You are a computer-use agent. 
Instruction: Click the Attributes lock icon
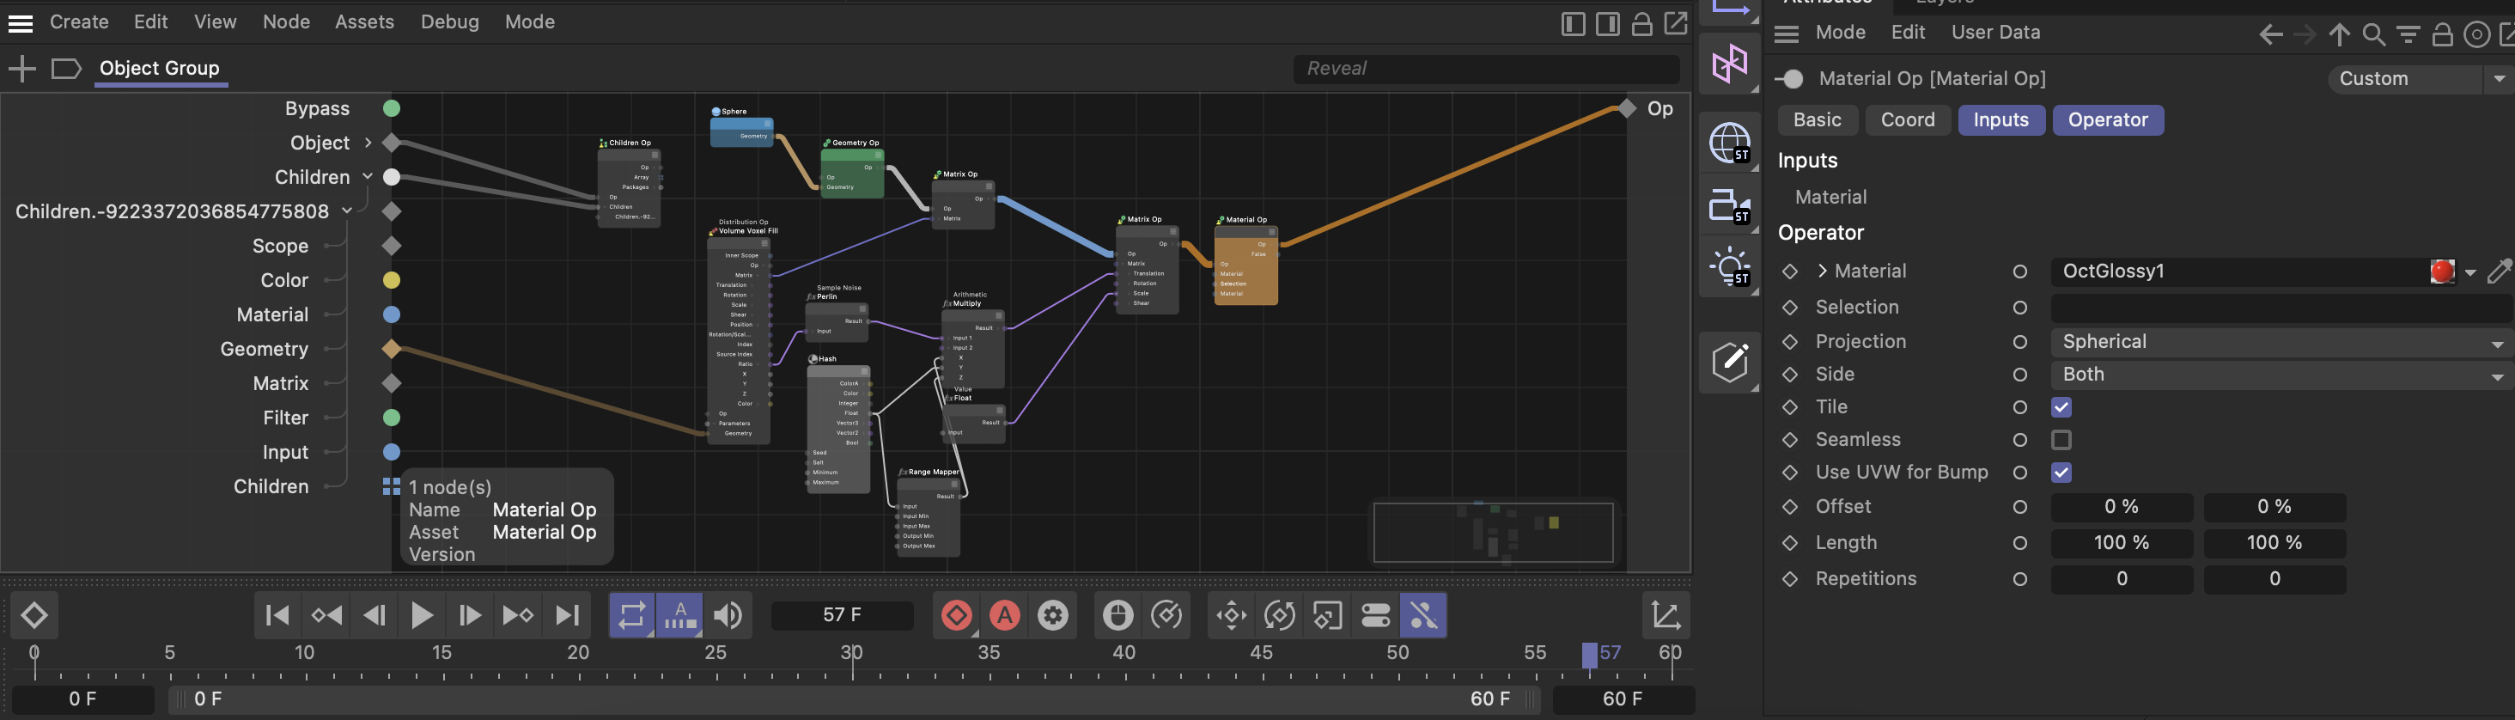(2442, 35)
